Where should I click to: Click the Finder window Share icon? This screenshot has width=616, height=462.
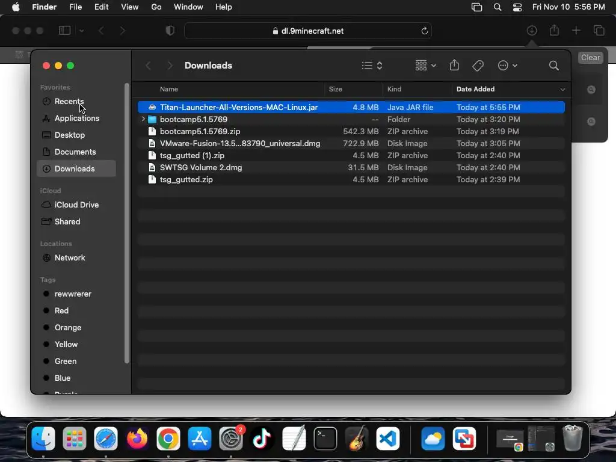point(454,65)
